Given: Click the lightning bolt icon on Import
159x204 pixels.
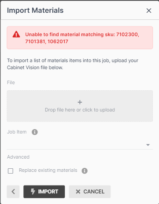Looking at the screenshot, I should [33, 192].
